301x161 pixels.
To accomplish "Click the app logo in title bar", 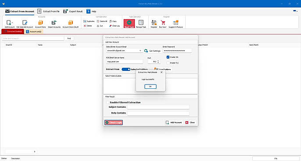I will pos(4,3).
